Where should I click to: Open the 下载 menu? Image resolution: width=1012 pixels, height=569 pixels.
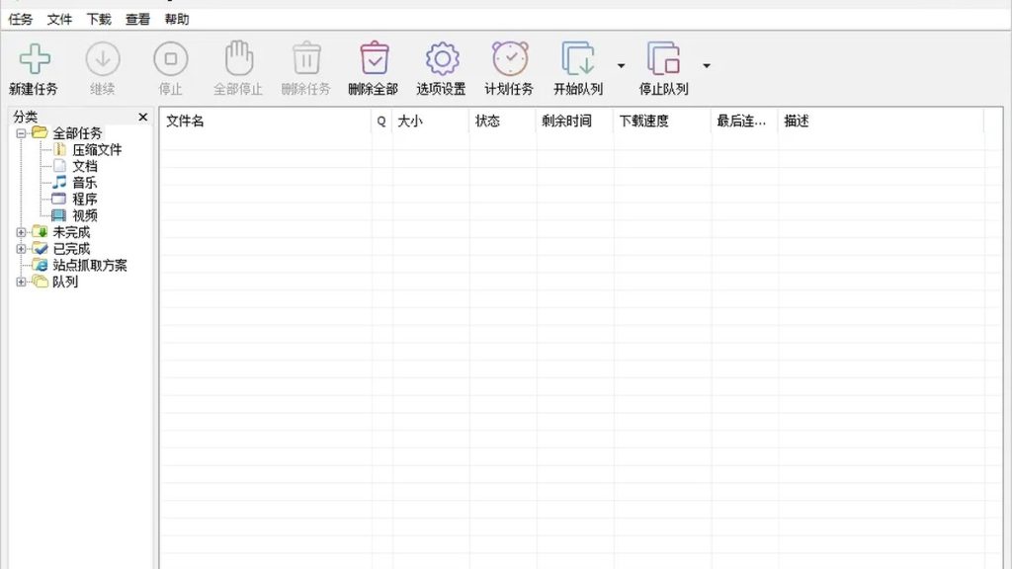tap(99, 20)
